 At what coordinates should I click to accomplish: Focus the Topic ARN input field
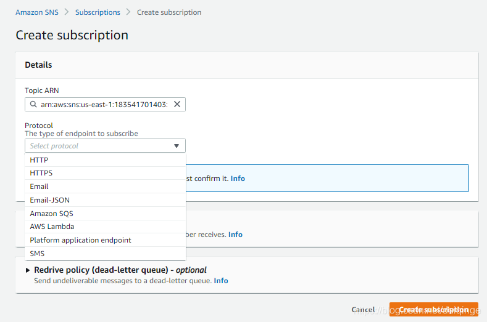[105, 105]
